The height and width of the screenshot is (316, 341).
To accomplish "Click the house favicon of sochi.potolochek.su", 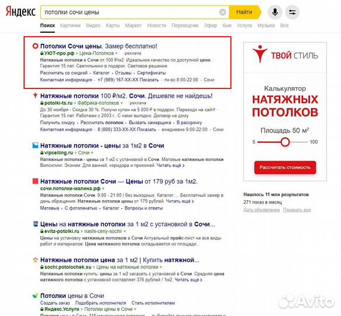I will click(x=35, y=260).
